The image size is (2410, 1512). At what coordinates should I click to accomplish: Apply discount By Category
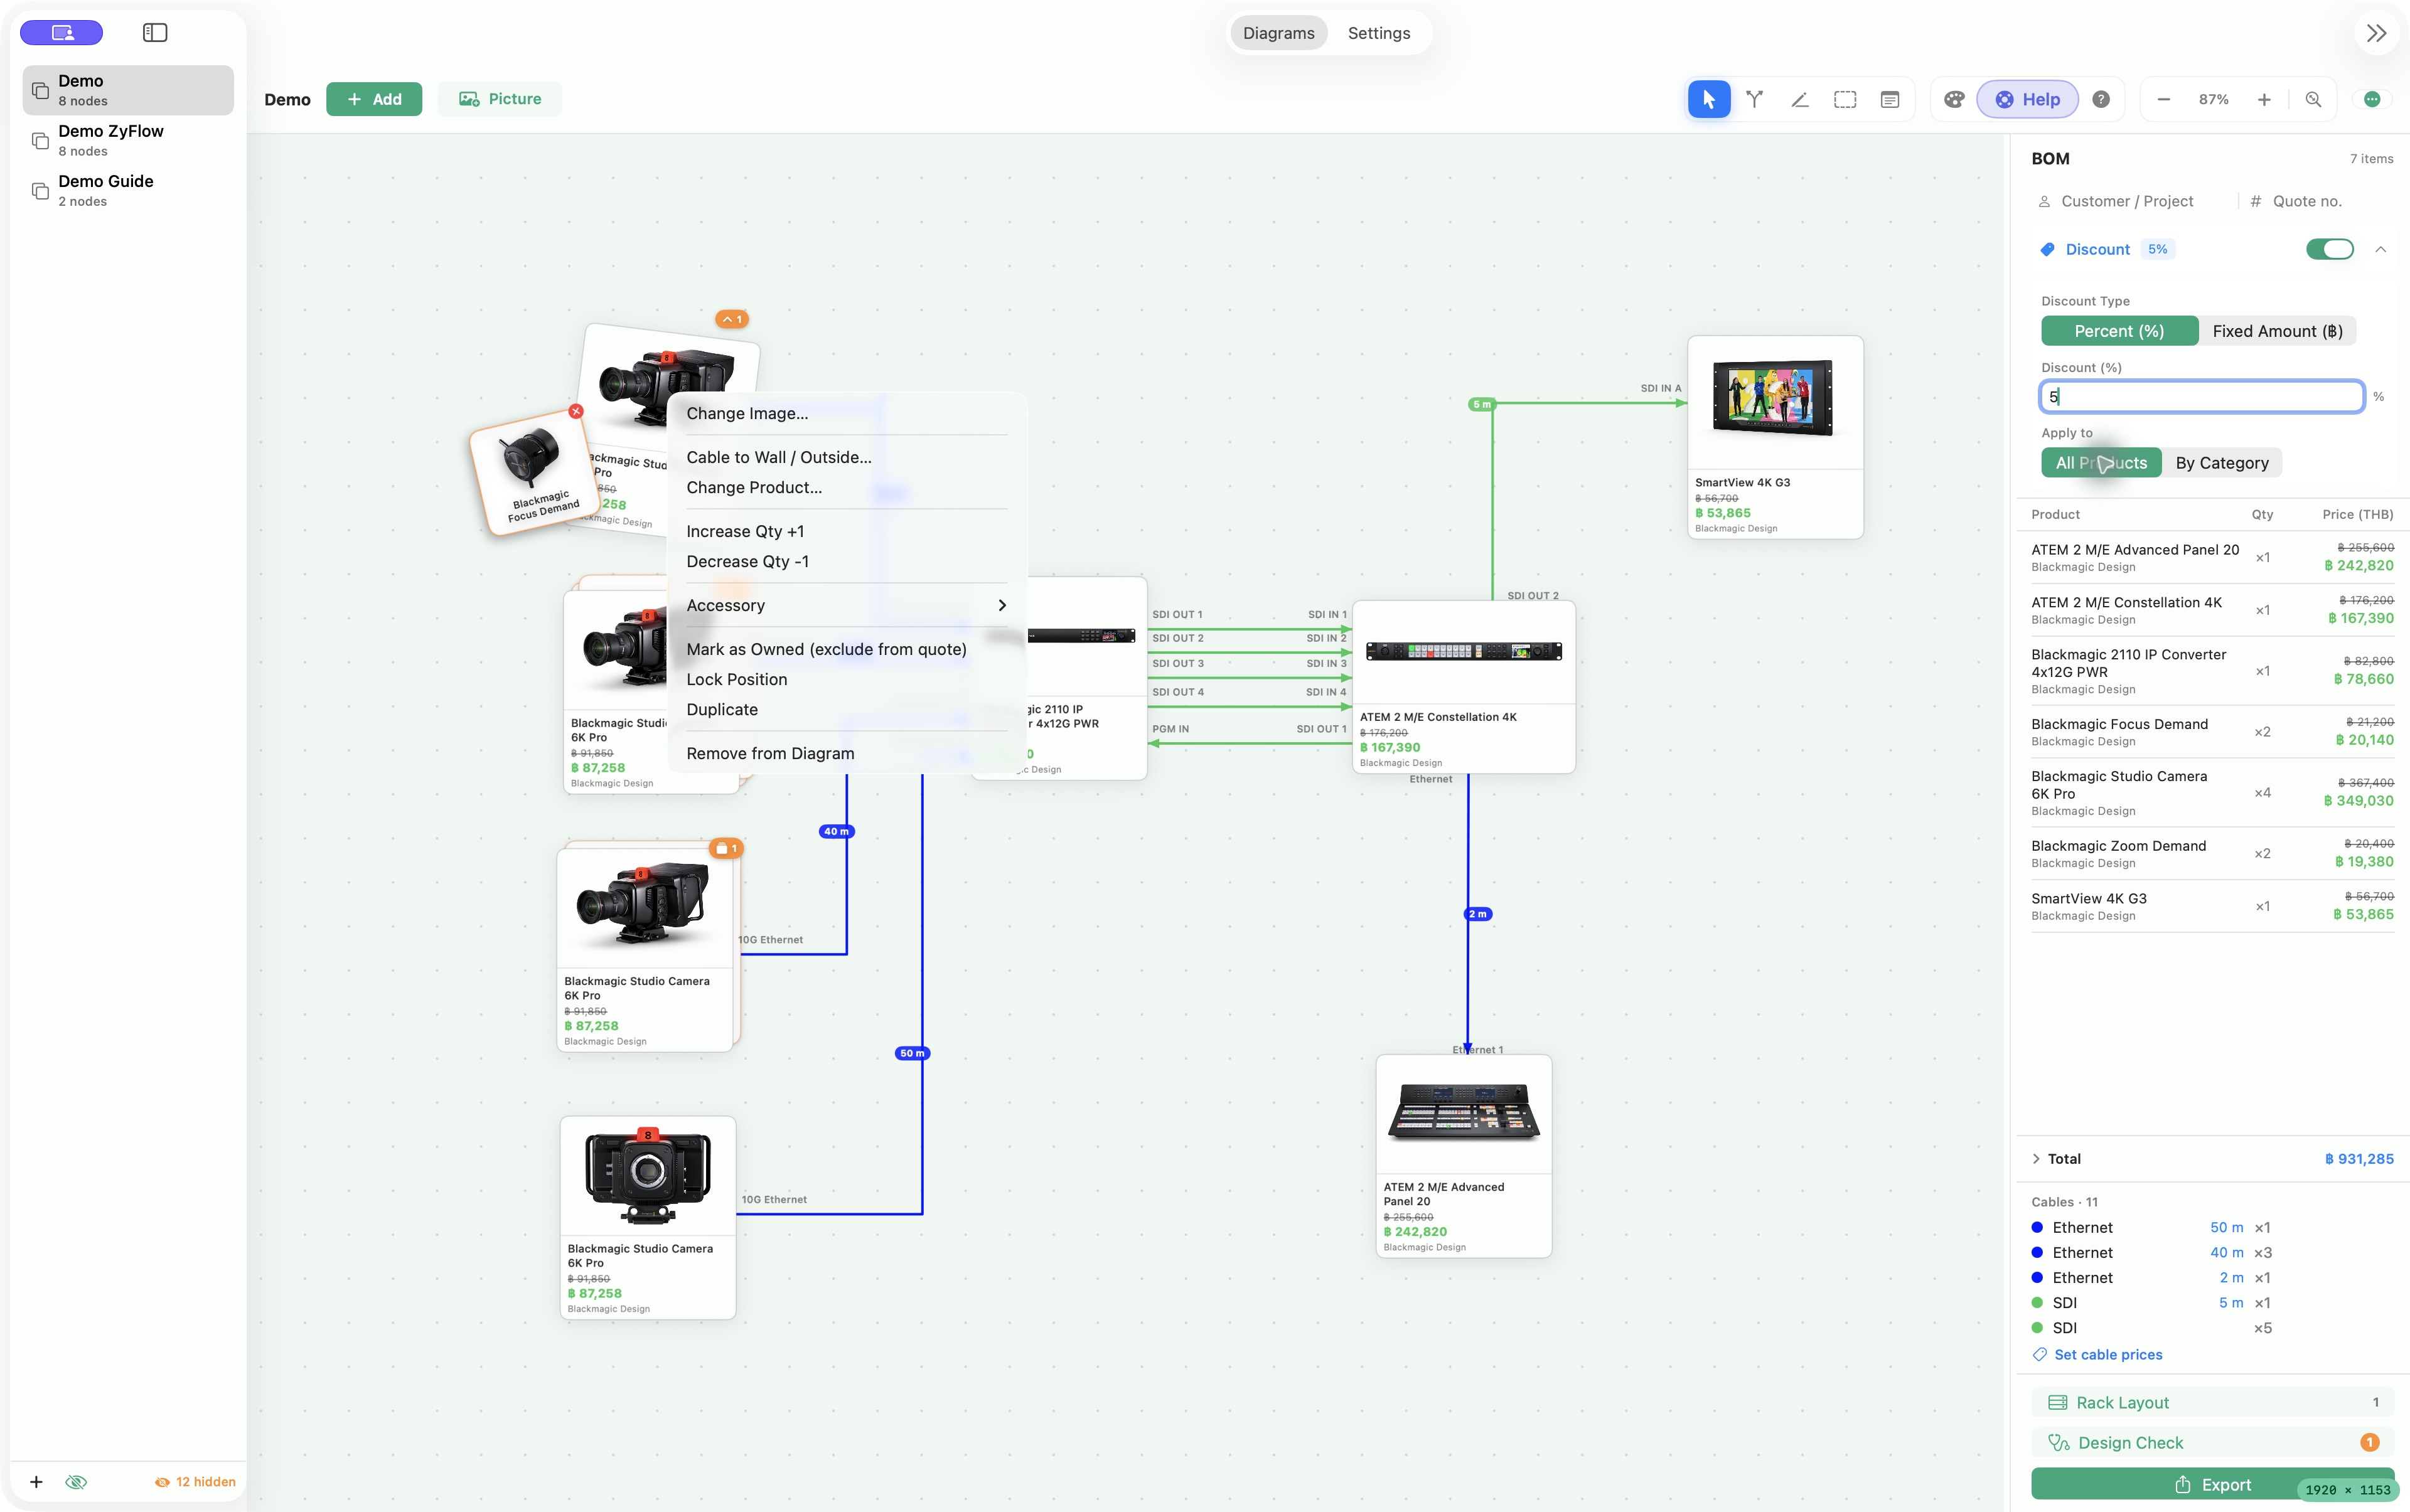point(2222,463)
